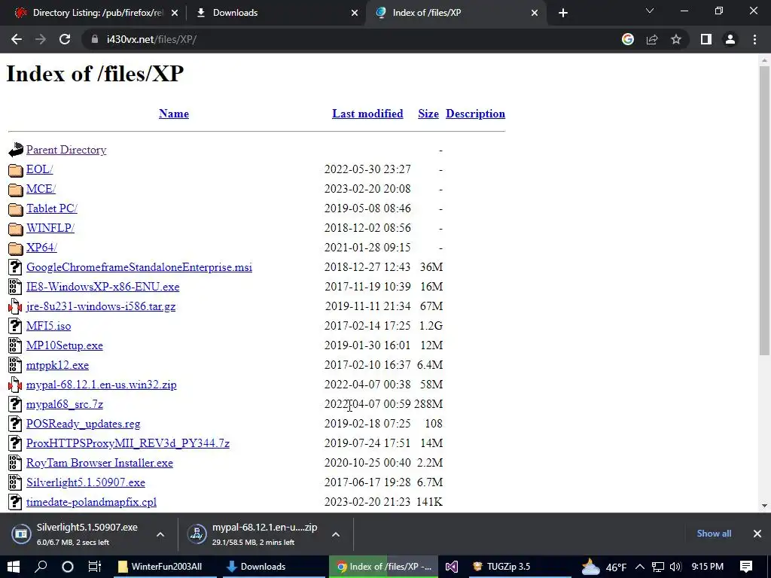Image resolution: width=771 pixels, height=578 pixels.
Task: Click Parent Directory back-arrow icon
Action: [15, 150]
